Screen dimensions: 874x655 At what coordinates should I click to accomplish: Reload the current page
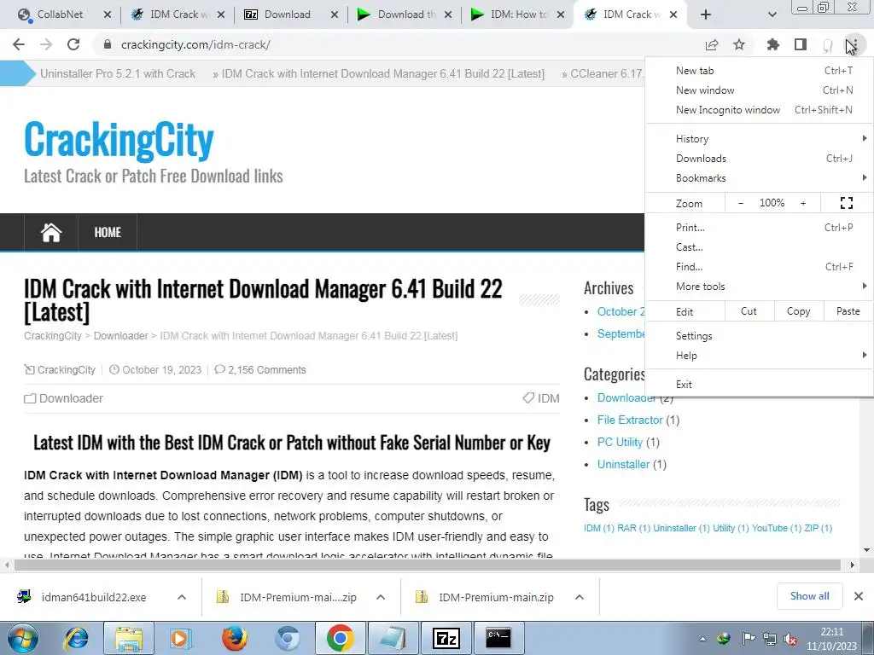click(73, 44)
